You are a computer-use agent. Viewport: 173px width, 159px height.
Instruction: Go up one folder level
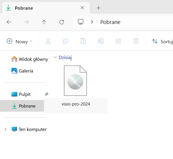pos(44,22)
